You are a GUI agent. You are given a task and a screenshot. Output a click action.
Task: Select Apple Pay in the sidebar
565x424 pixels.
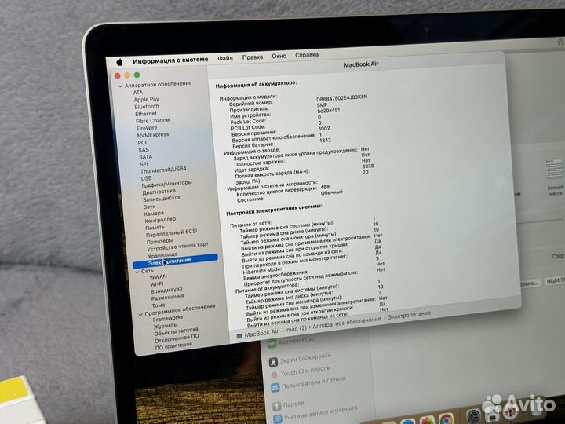(x=146, y=99)
